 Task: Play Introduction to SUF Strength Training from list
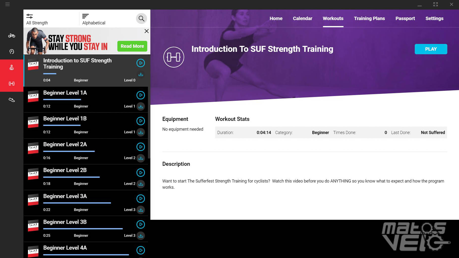(141, 63)
